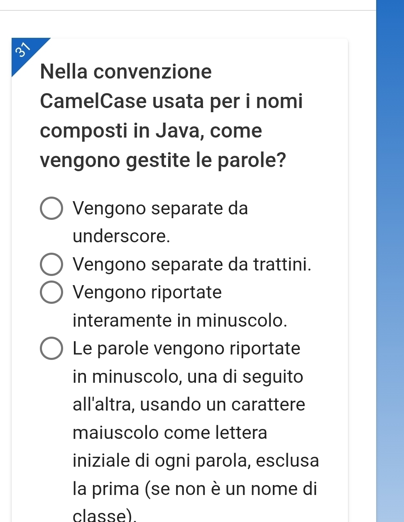Click "interamente in minuscolo." text line
Viewport: 404px width, 522px height.
click(180, 320)
